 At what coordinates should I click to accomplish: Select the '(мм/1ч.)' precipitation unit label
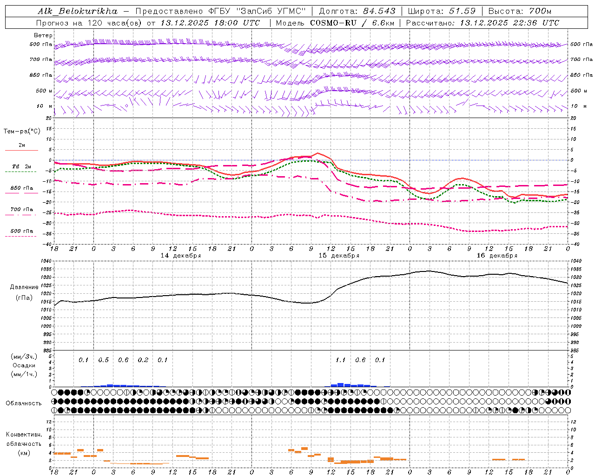click(x=24, y=375)
